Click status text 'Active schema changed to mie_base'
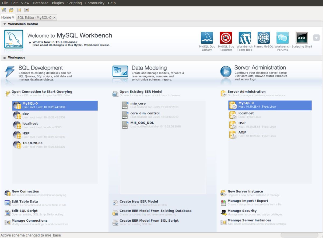This screenshot has height=238, width=323. pos(31,235)
